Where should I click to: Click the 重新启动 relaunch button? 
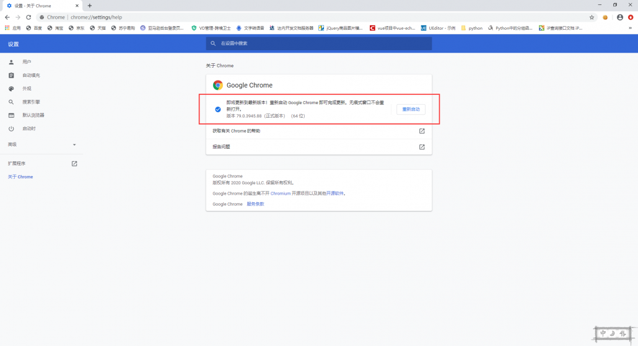(411, 109)
